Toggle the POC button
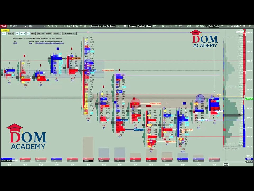Image resolution: width=254 pixels, height=191 pixels. [4, 33]
